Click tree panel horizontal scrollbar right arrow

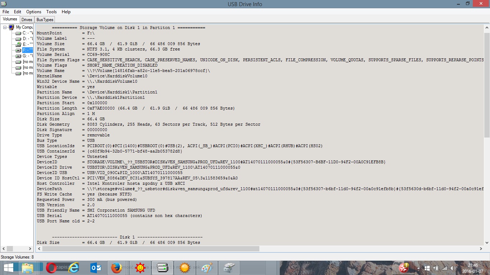pos(30,249)
